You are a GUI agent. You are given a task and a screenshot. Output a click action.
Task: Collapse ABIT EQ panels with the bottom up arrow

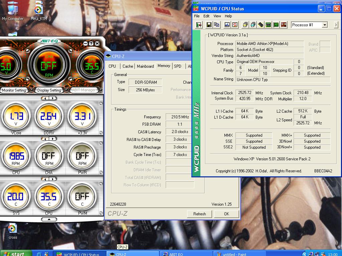[x=49, y=219]
